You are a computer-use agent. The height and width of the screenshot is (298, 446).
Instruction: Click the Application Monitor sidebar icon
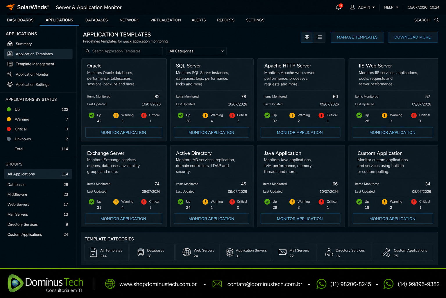(10, 74)
